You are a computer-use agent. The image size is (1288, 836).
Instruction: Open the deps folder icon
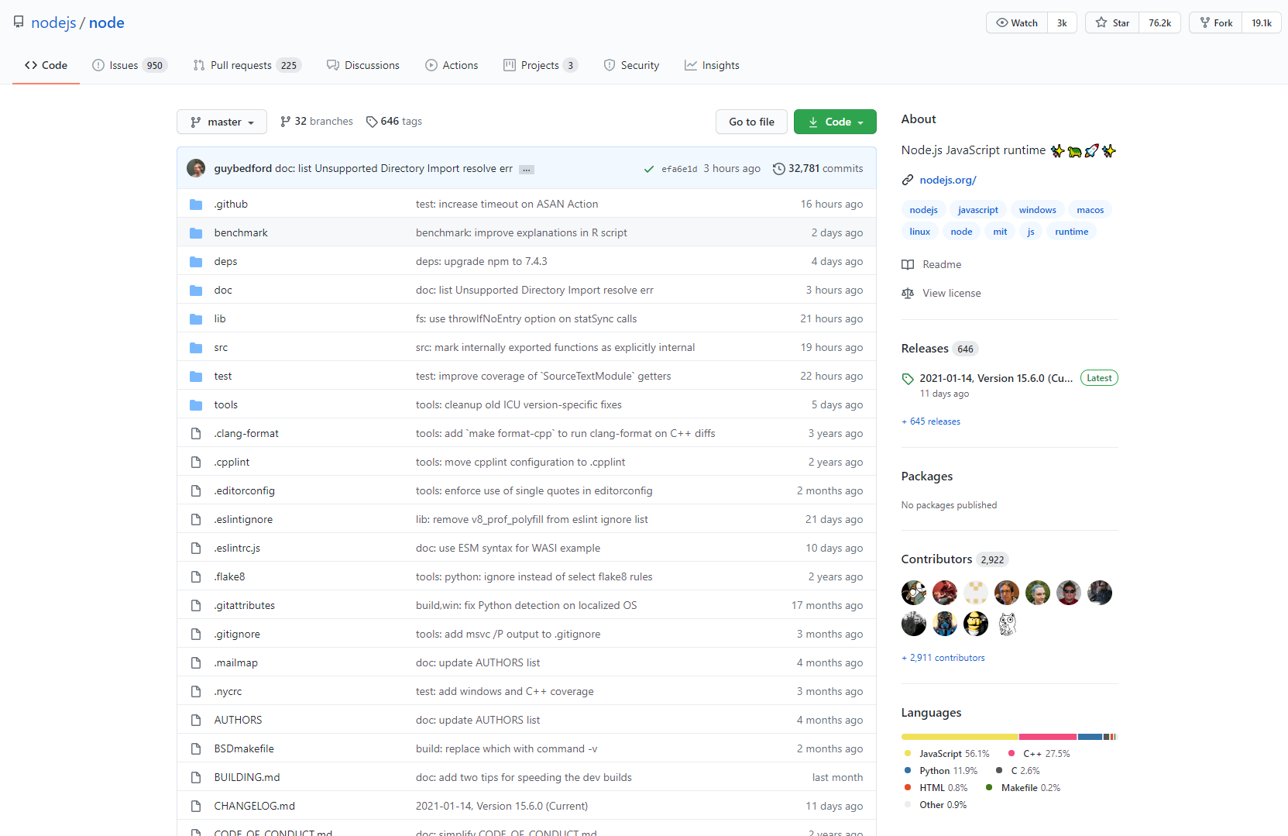pyautogui.click(x=196, y=262)
